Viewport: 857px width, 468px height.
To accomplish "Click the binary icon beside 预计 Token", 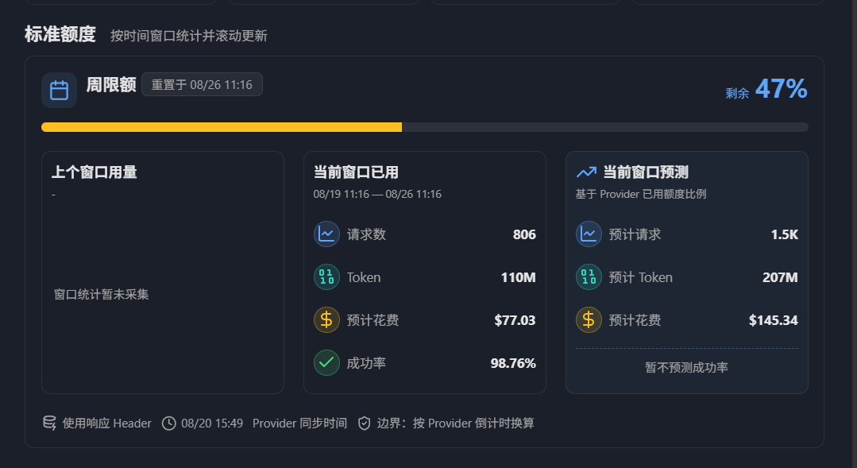I will [x=589, y=277].
